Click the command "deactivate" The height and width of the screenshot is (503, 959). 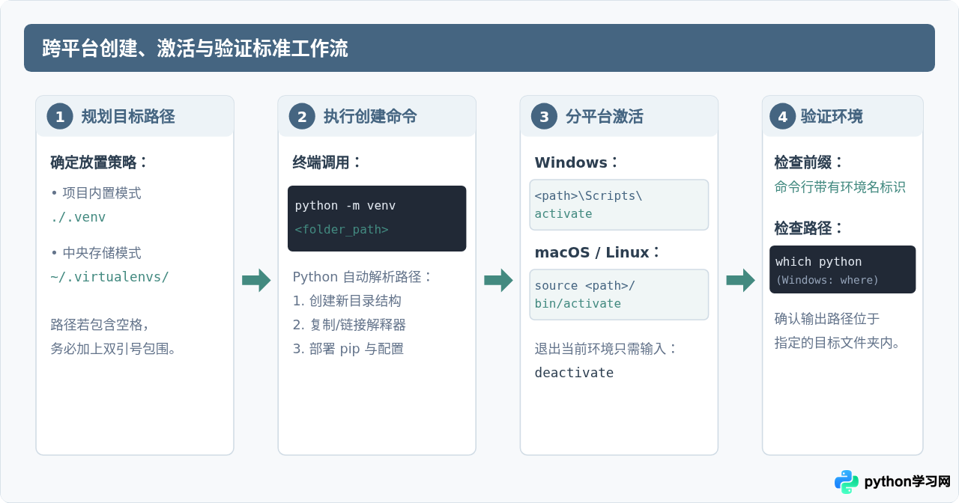pos(574,373)
